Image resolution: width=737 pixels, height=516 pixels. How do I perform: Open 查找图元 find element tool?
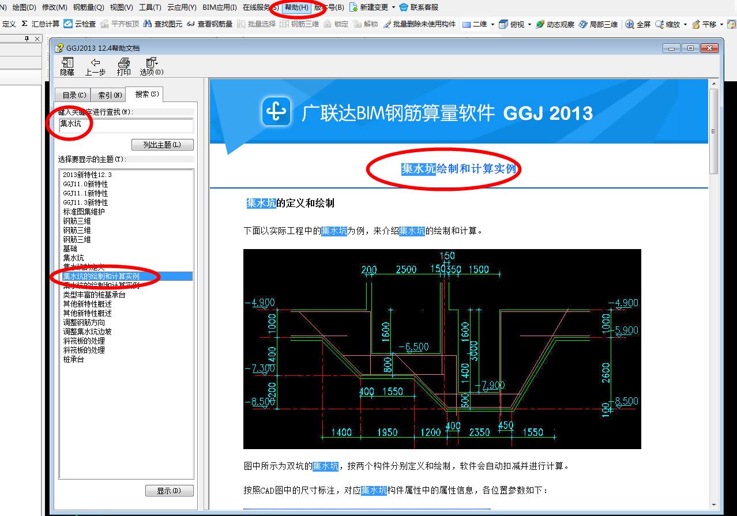(163, 24)
